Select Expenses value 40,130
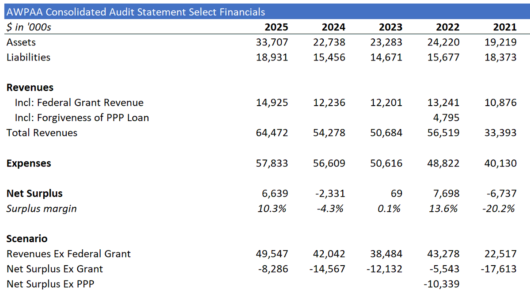Screen dimensions: 530x293 click(x=501, y=164)
